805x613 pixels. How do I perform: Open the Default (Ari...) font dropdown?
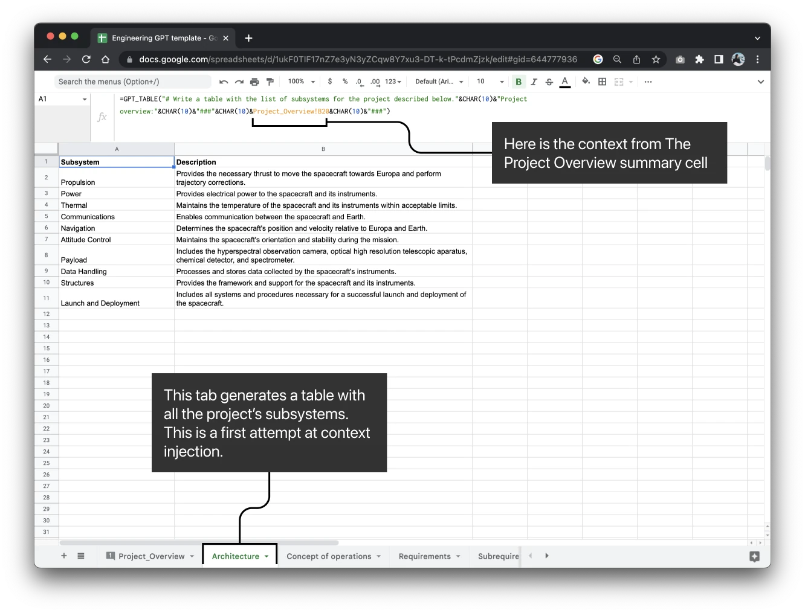(x=439, y=82)
